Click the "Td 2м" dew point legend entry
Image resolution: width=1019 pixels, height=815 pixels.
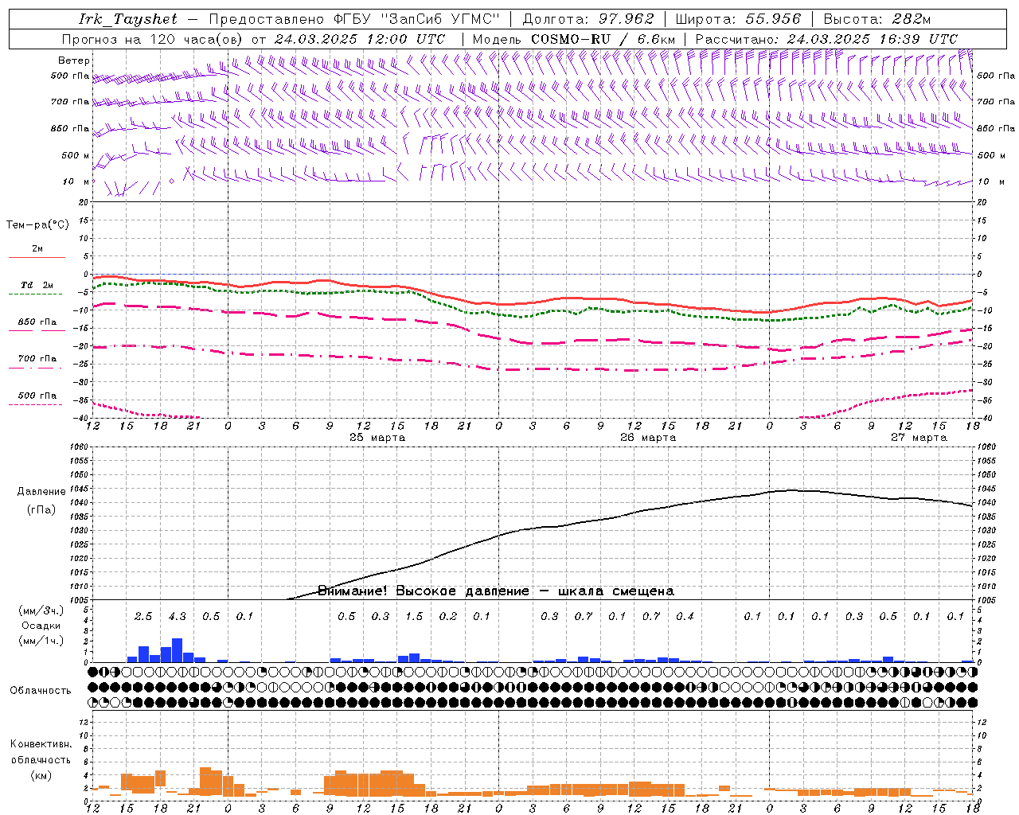point(37,285)
